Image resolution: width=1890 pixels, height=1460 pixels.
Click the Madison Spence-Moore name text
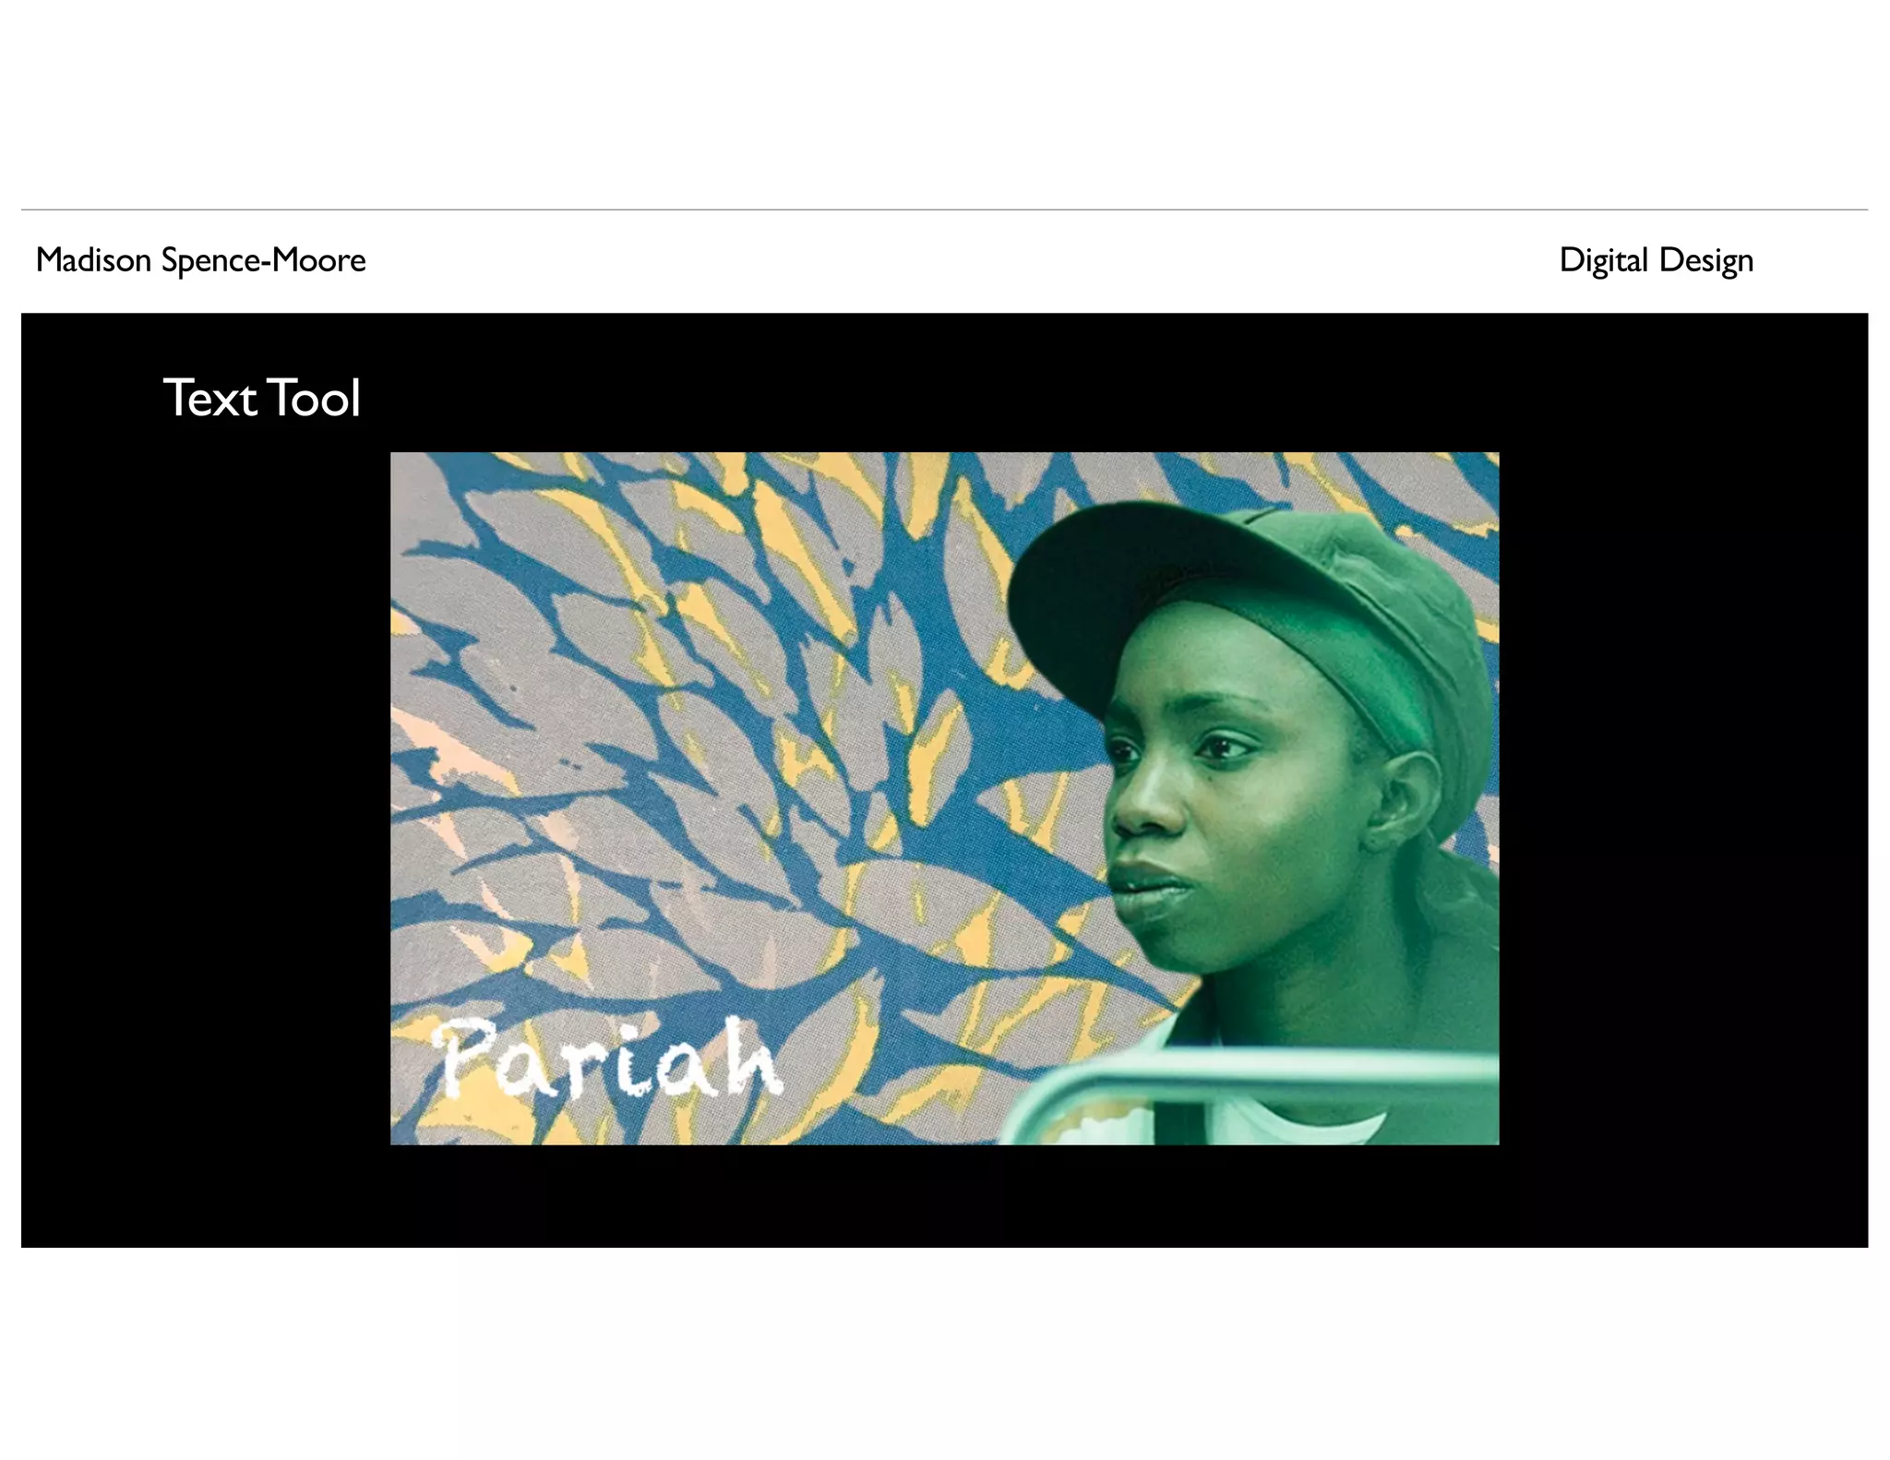click(200, 260)
